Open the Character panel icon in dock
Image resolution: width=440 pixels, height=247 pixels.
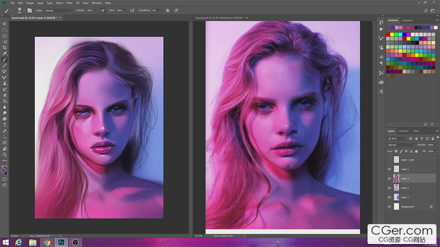click(381, 57)
